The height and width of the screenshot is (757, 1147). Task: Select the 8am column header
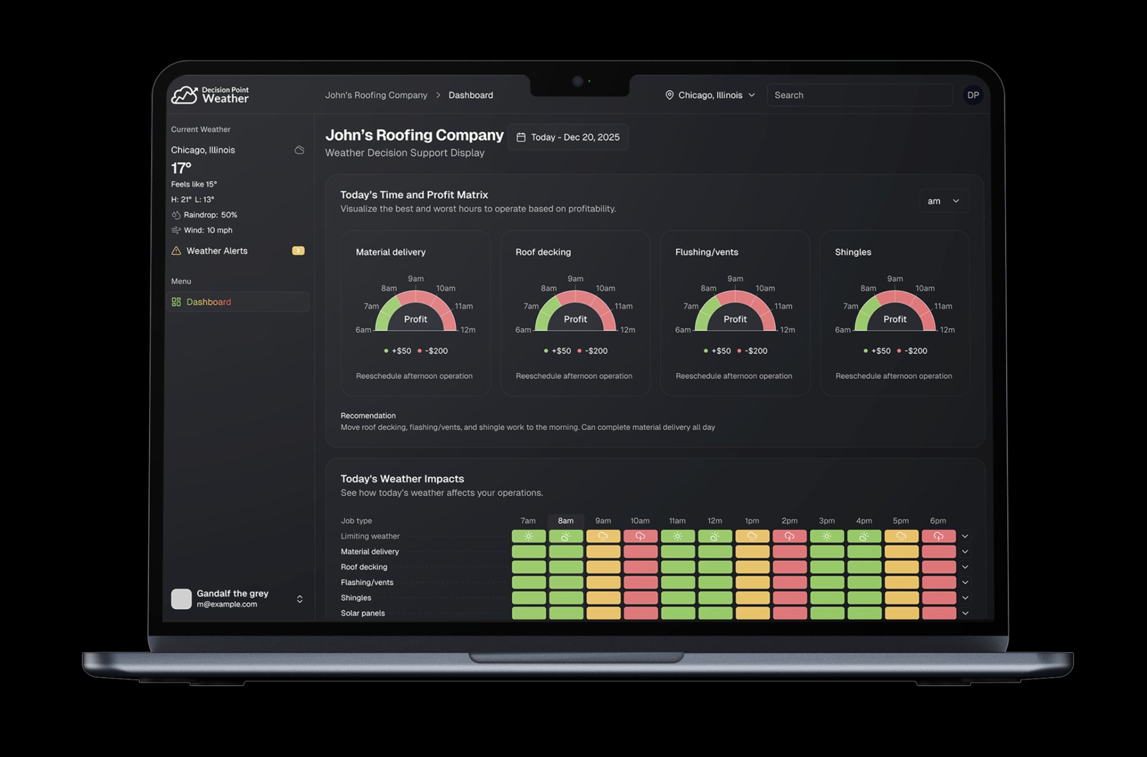click(x=565, y=521)
